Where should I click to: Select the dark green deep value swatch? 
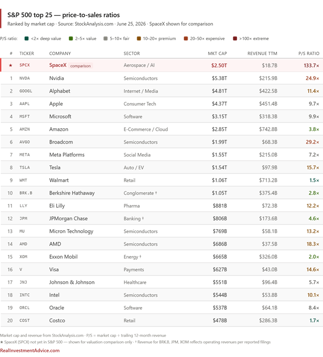pos(26,38)
